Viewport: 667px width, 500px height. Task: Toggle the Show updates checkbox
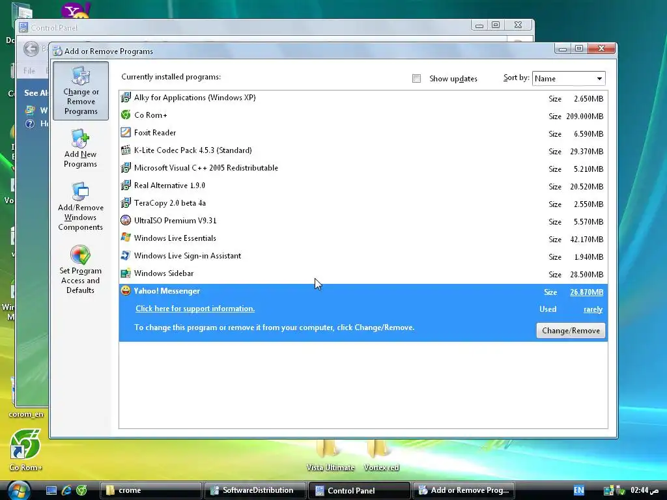(x=416, y=79)
